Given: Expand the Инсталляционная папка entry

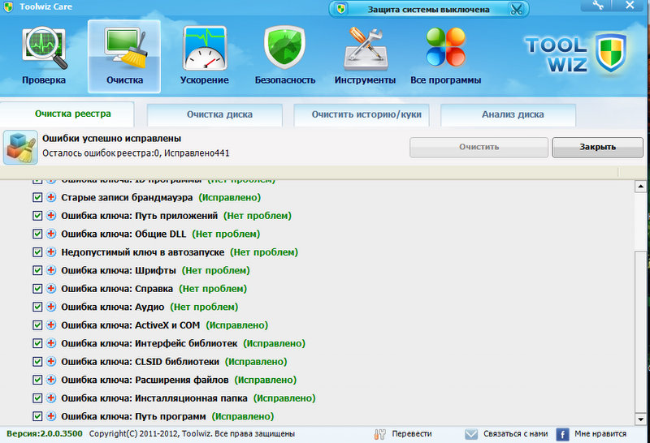Looking at the screenshot, I should pyautogui.click(x=51, y=398).
